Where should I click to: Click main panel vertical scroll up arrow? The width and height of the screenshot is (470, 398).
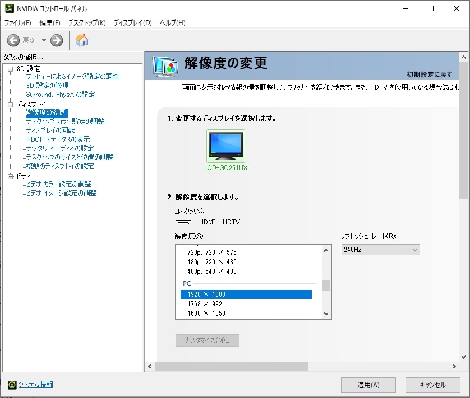tap(463, 57)
